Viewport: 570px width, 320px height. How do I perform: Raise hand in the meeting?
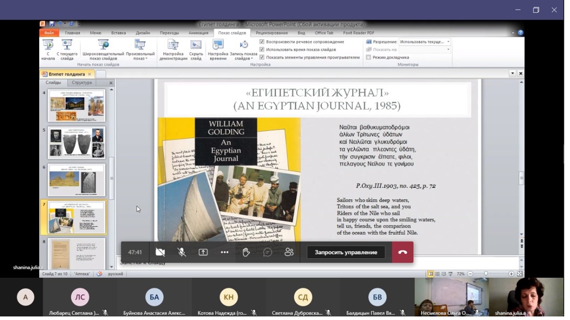[246, 252]
